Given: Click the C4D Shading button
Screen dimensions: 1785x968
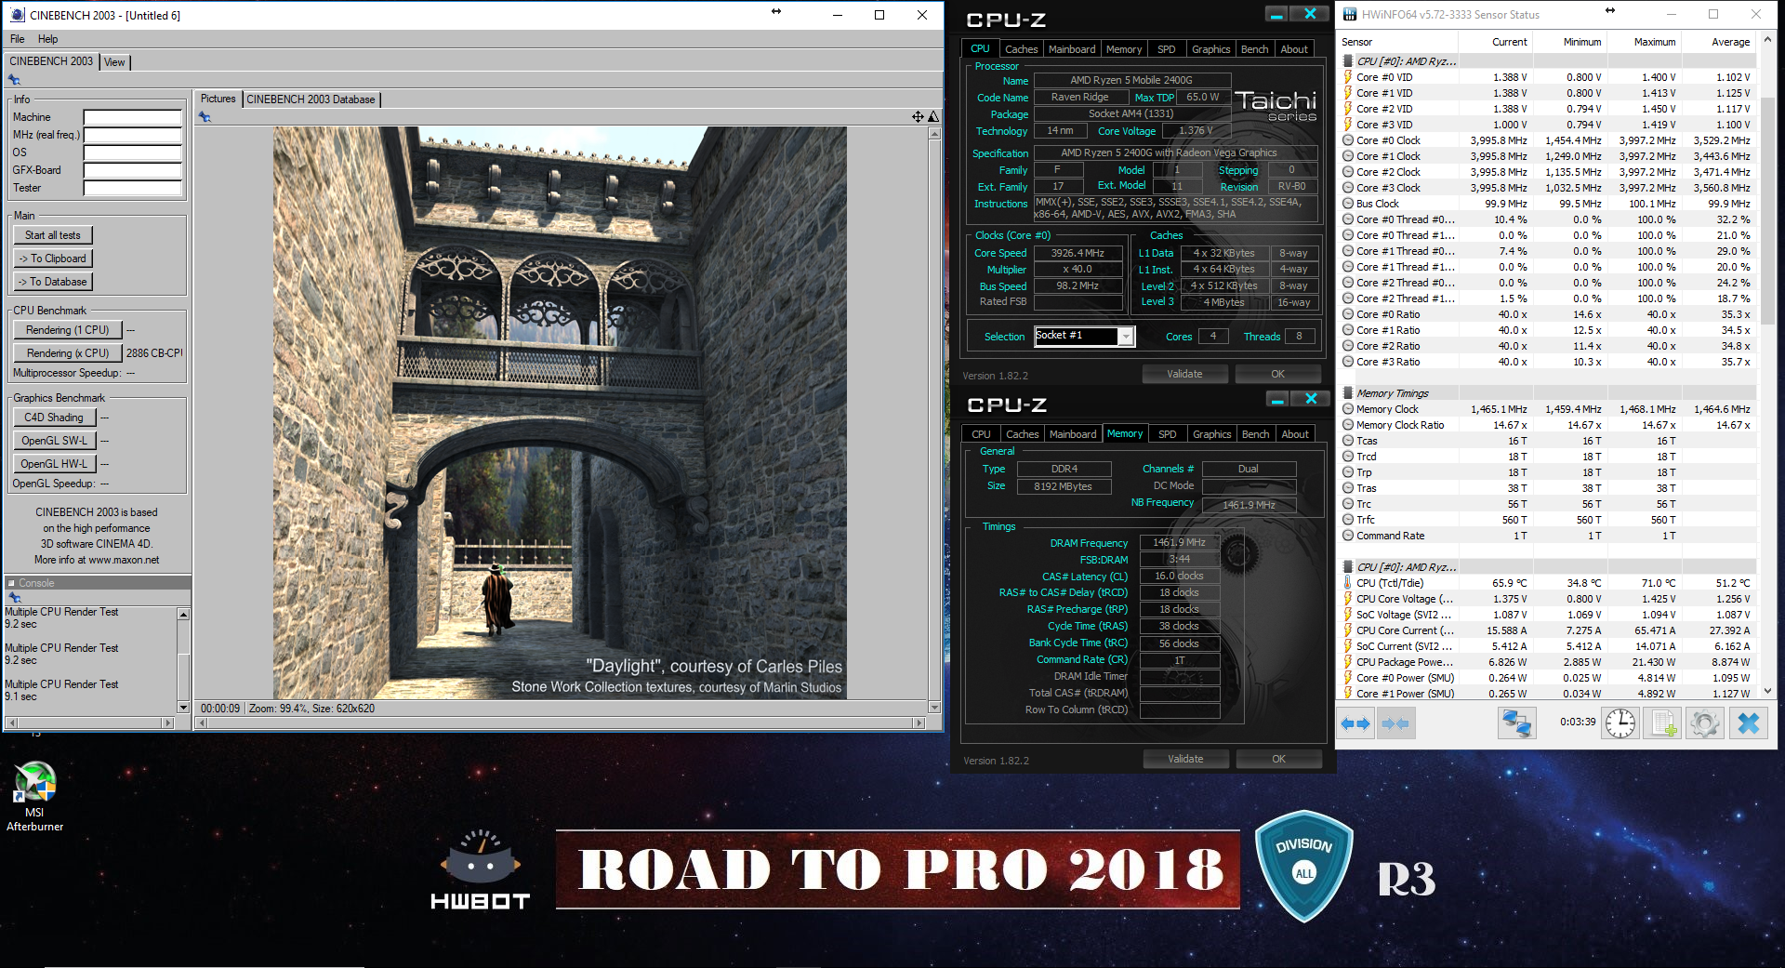Looking at the screenshot, I should click(x=54, y=418).
